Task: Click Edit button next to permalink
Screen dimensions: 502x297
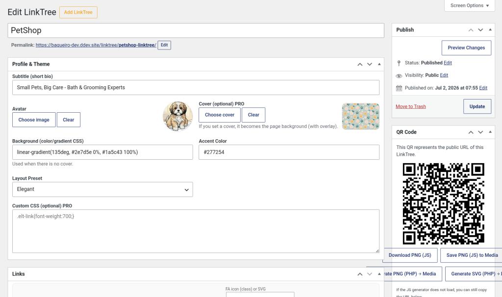Action: point(164,45)
